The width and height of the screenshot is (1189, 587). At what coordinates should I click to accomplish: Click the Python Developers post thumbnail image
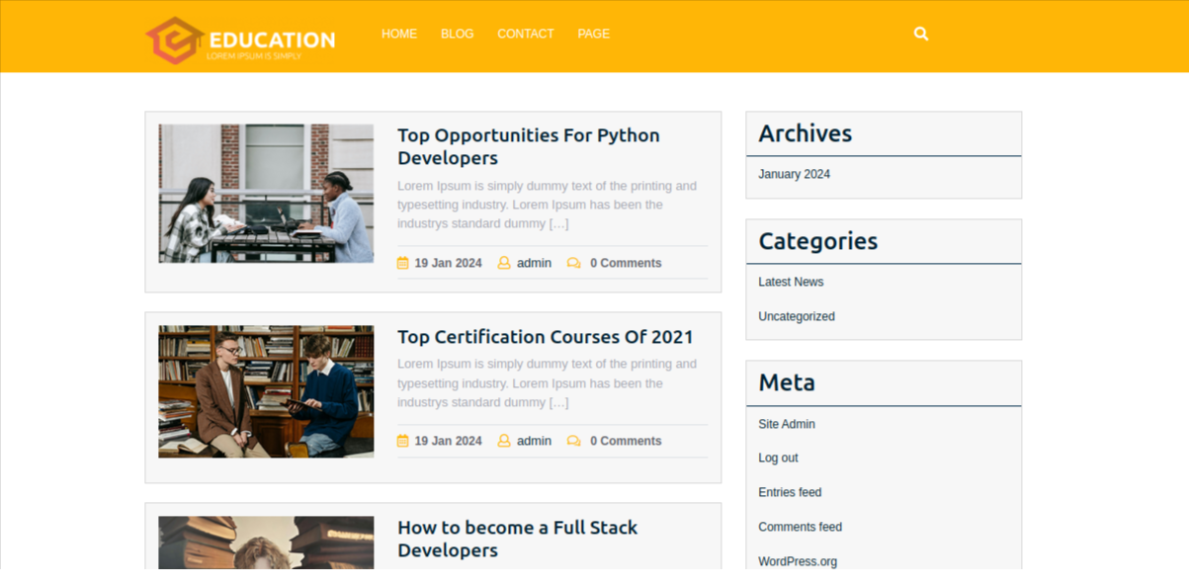266,193
